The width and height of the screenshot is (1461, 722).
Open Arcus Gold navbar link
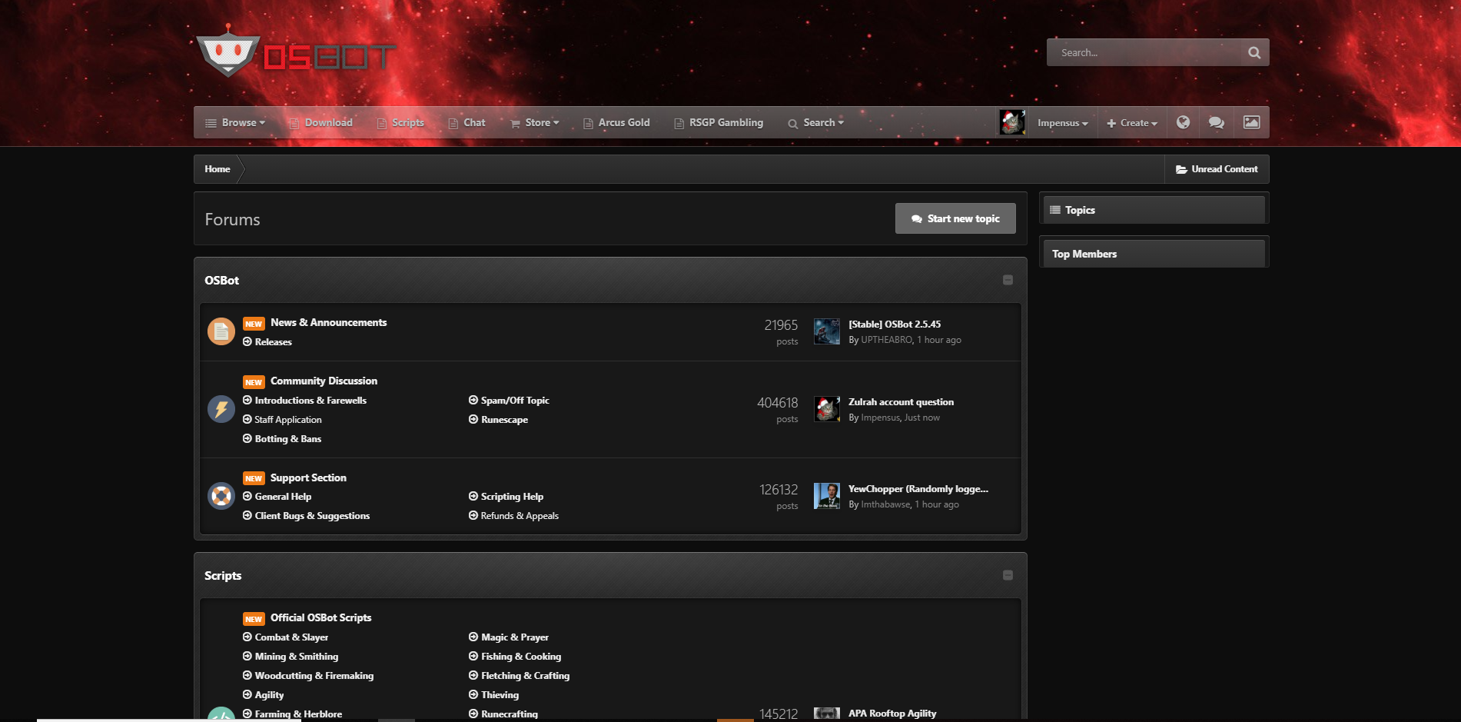[x=616, y=122]
